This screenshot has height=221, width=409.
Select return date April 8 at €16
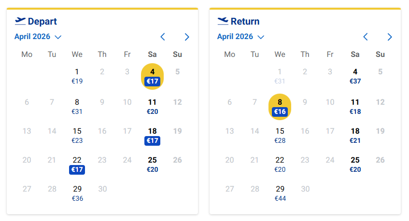click(280, 107)
